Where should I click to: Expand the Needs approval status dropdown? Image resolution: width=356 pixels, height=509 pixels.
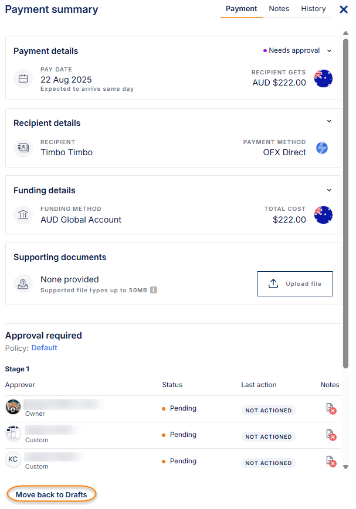click(329, 50)
